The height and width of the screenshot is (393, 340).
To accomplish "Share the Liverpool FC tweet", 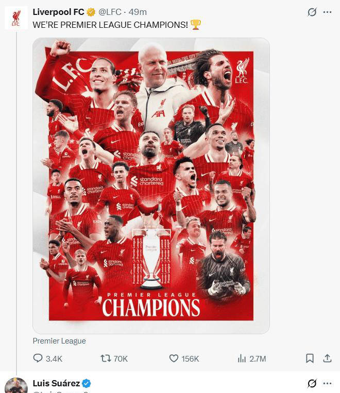I will 327,358.
